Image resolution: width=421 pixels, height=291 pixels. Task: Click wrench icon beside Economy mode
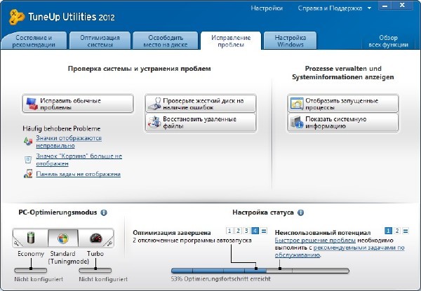pos(16,243)
